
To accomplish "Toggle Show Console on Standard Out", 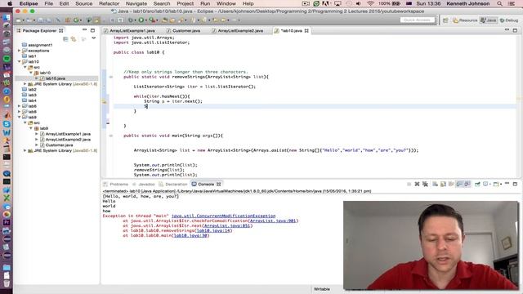I will (x=459, y=184).
